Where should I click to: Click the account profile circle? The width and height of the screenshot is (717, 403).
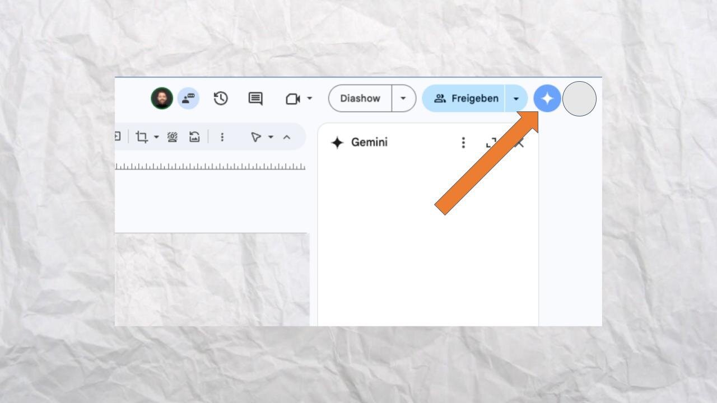coord(579,99)
